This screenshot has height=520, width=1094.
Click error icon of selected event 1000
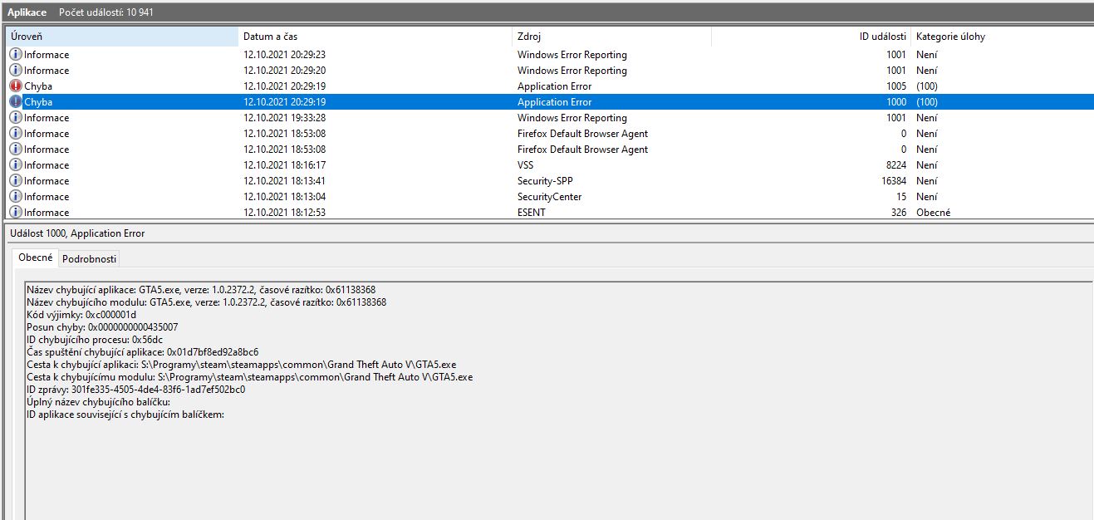coord(16,102)
